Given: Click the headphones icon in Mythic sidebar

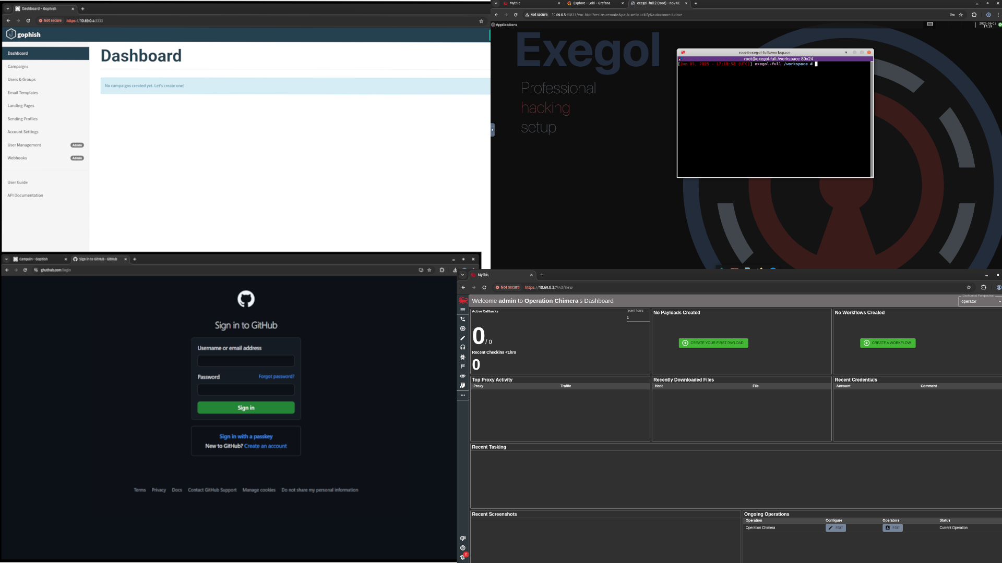Looking at the screenshot, I should pyautogui.click(x=462, y=347).
